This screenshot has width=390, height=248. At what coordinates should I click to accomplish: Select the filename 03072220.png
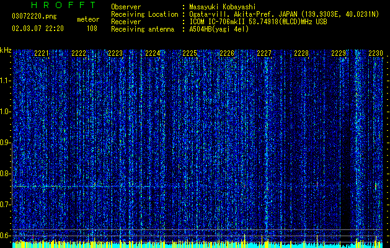(x=34, y=16)
